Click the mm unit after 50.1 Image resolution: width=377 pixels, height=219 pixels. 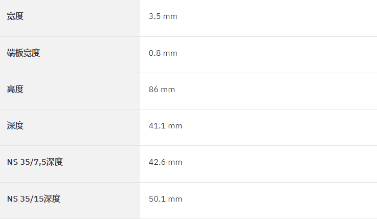click(x=175, y=199)
